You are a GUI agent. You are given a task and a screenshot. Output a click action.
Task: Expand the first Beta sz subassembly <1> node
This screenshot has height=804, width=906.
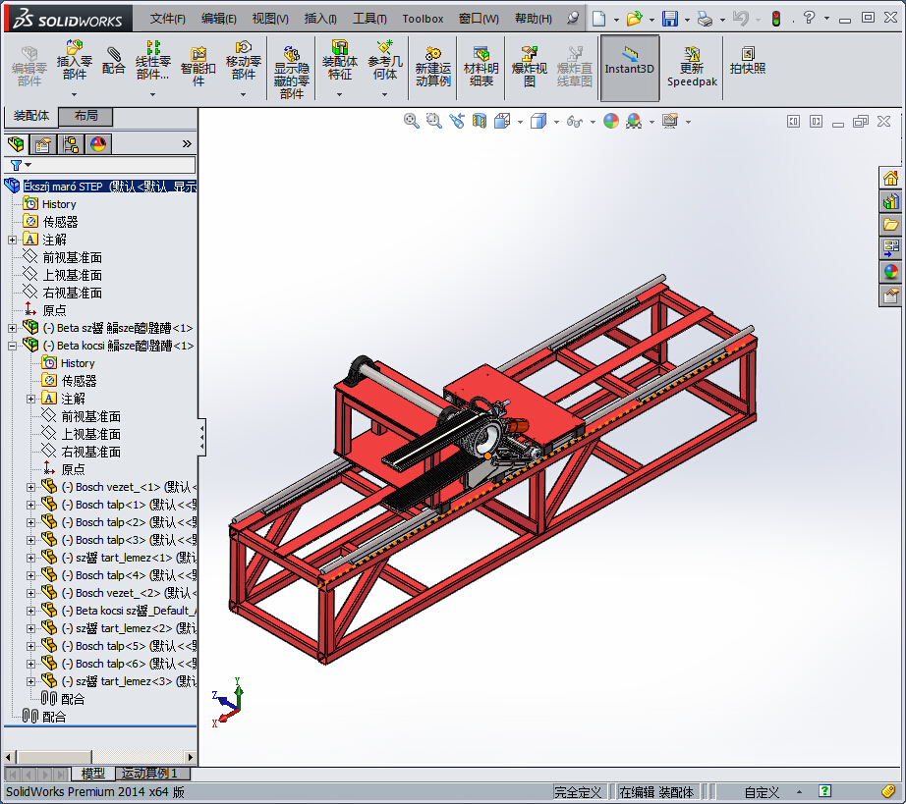coord(12,328)
